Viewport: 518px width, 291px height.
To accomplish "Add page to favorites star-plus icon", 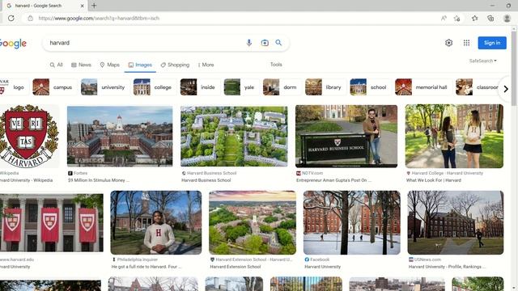I will pyautogui.click(x=456, y=18).
